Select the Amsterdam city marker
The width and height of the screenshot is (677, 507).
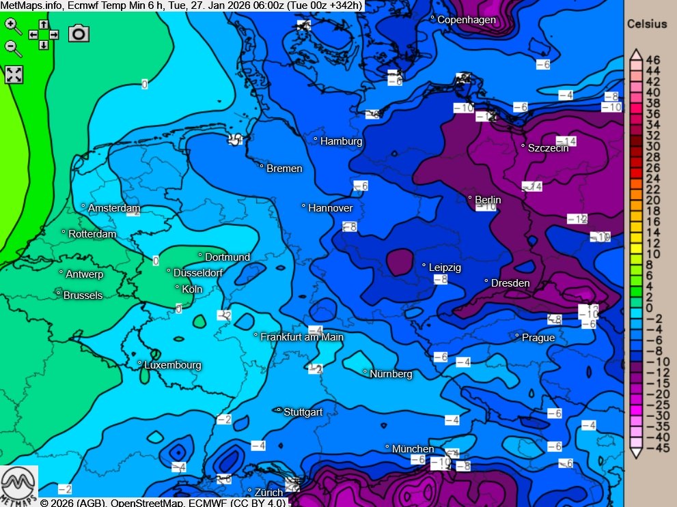[x=83, y=206]
